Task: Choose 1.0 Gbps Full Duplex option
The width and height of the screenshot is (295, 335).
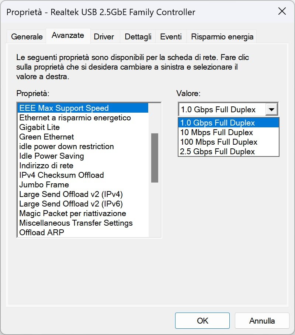Action: [x=229, y=123]
